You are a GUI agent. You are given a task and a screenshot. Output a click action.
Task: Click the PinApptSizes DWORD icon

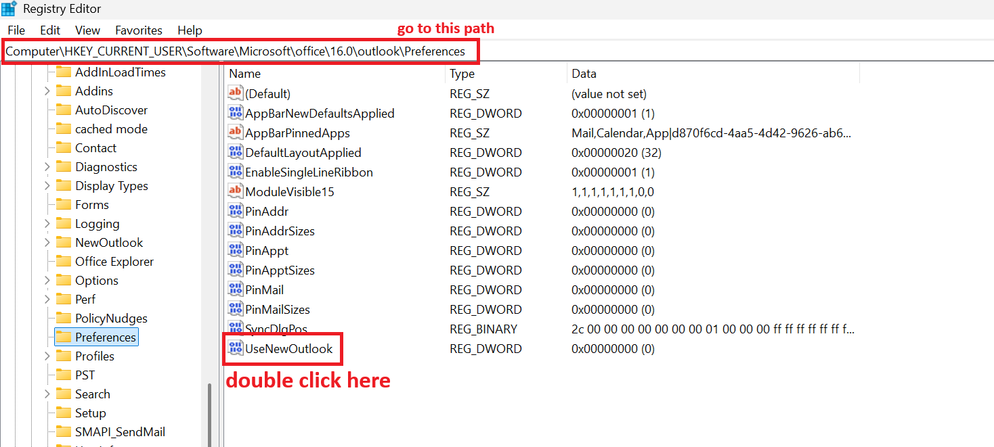[236, 270]
